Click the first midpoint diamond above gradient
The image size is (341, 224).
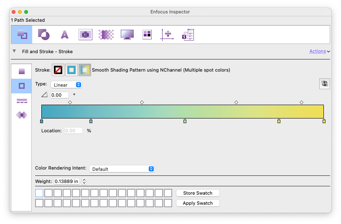click(70, 102)
